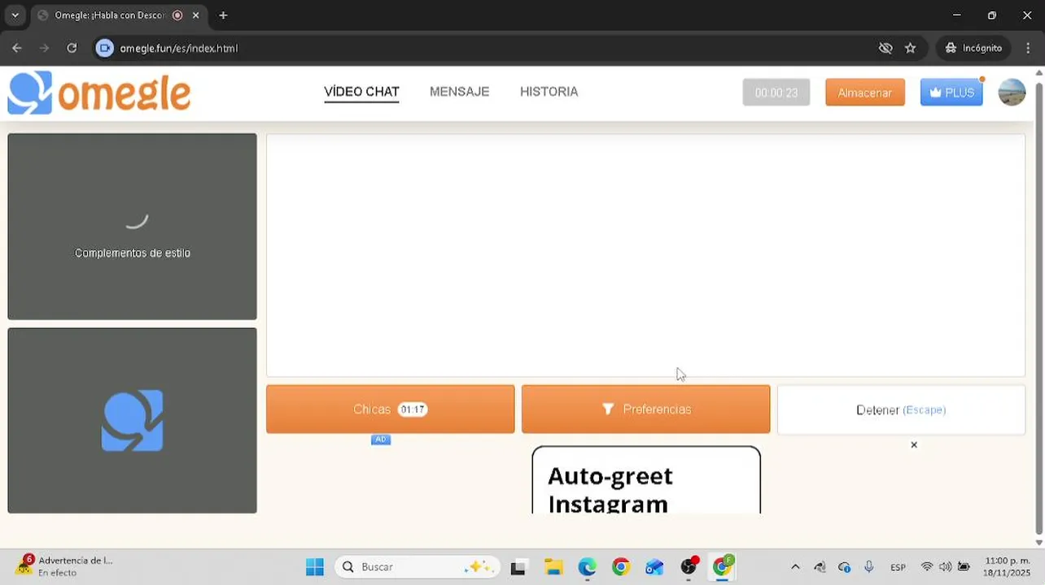Image resolution: width=1045 pixels, height=585 pixels.
Task: Click the microphone tray icon
Action: [x=869, y=567]
